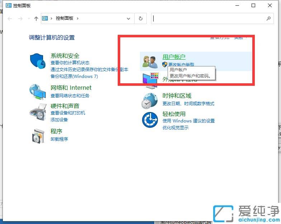Expand chevron before 控制面板 breadcrumb
The height and width of the screenshot is (224, 281).
pos(51,18)
